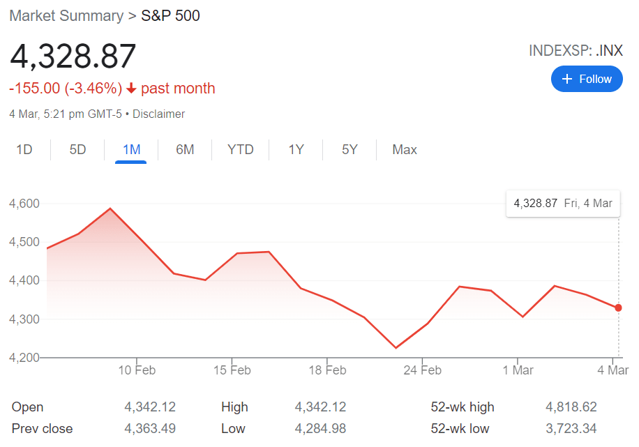Select the 1M time range tab
639x447 pixels.
(131, 150)
